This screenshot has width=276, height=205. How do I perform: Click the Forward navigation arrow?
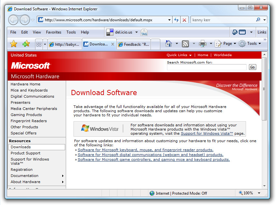click(25, 20)
